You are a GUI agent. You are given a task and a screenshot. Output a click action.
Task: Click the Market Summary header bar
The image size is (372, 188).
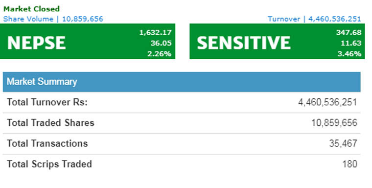point(182,82)
